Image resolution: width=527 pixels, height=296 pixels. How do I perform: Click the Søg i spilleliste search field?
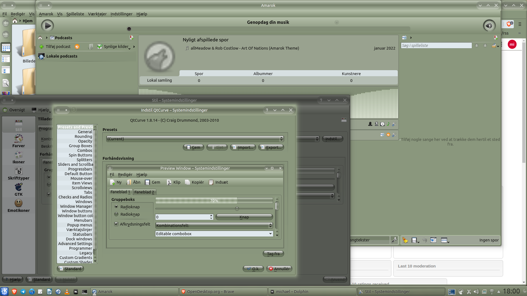pyautogui.click(x=436, y=45)
